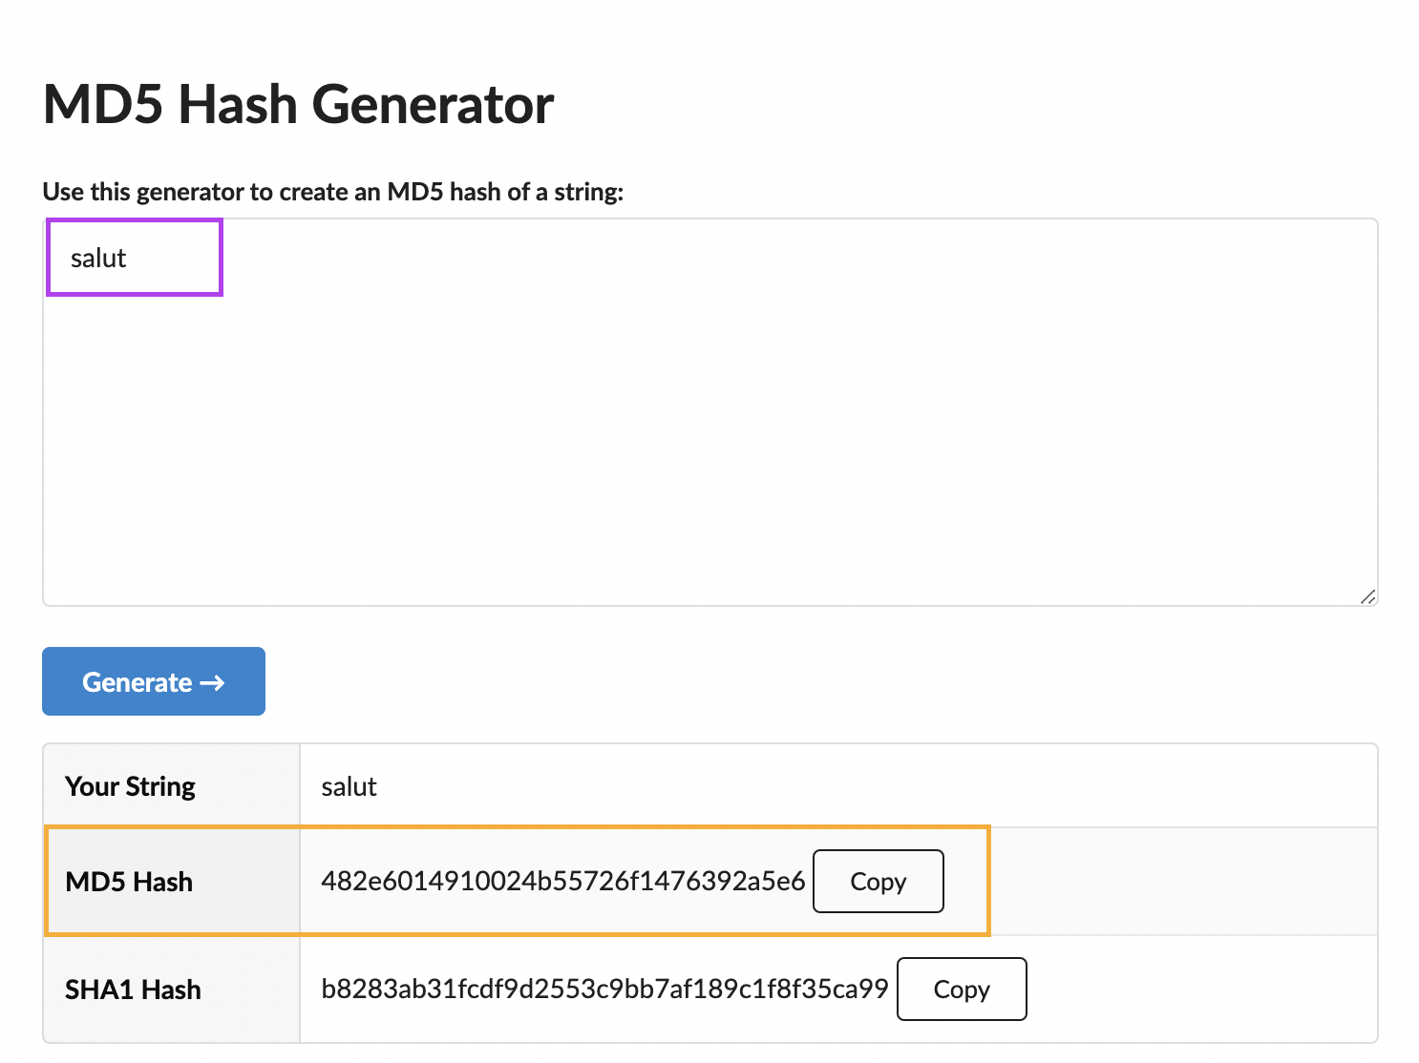Click the "salut" value in the results table

tap(349, 786)
